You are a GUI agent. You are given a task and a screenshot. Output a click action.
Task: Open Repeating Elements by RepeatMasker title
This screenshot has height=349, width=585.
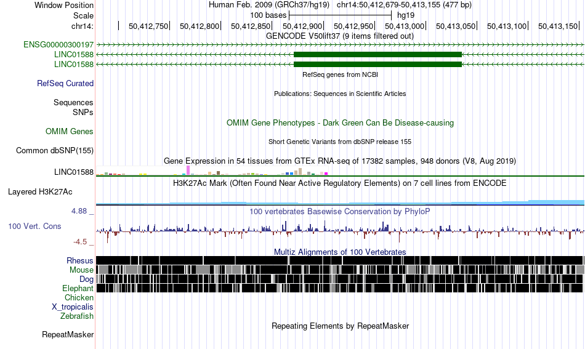[x=340, y=326]
